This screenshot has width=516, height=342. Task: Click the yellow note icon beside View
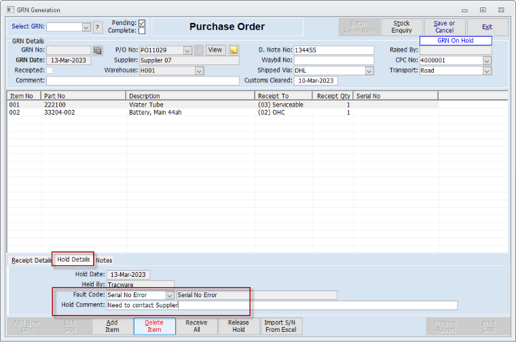(x=234, y=50)
